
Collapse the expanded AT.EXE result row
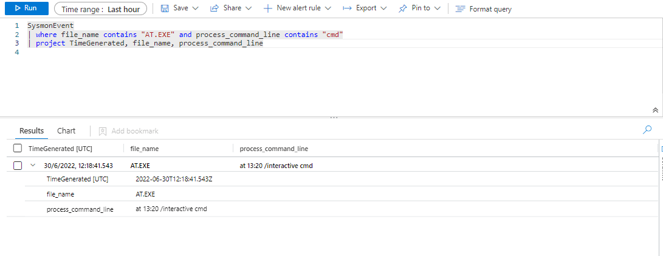(33, 166)
